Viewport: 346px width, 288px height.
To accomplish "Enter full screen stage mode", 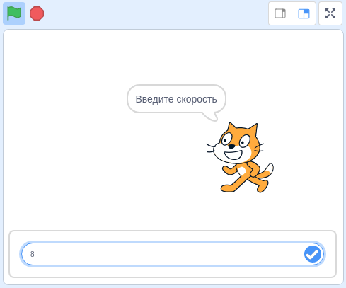I will [x=330, y=13].
